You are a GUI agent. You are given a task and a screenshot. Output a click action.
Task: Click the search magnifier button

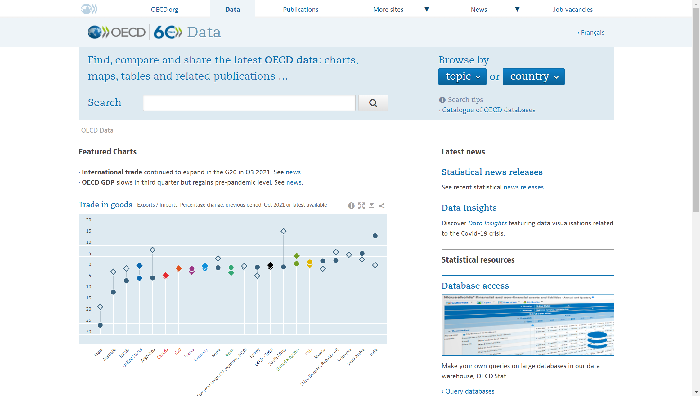click(x=373, y=103)
